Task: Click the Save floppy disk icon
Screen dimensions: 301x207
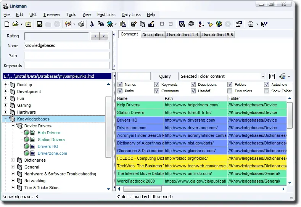Action: click(39, 24)
